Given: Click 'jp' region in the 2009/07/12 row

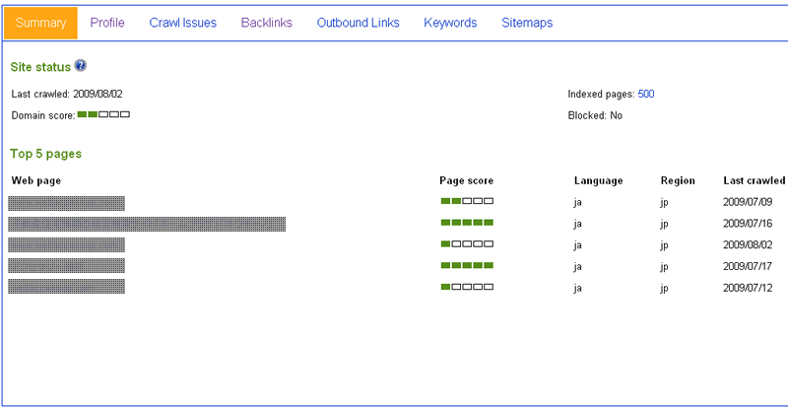Looking at the screenshot, I should point(664,289).
